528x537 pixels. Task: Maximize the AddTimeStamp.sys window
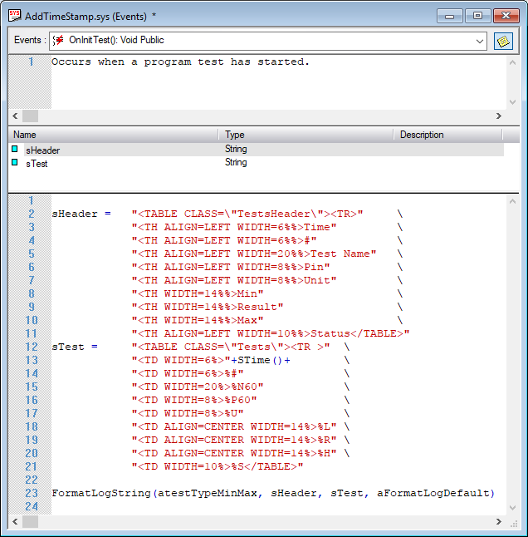pyautogui.click(x=477, y=16)
